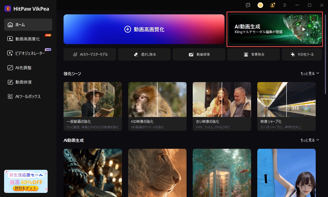Open the hamburger menu icon
328x197 pixels.
pyautogui.click(x=285, y=5)
